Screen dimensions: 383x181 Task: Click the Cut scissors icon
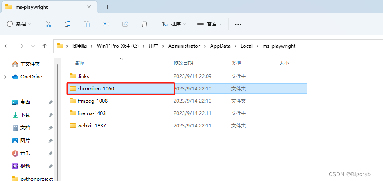[48, 24]
